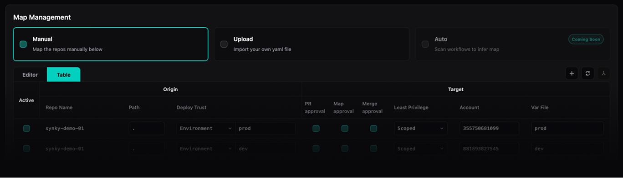623x178 pixels.
Task: Click the Active column header
Action: [26, 100]
